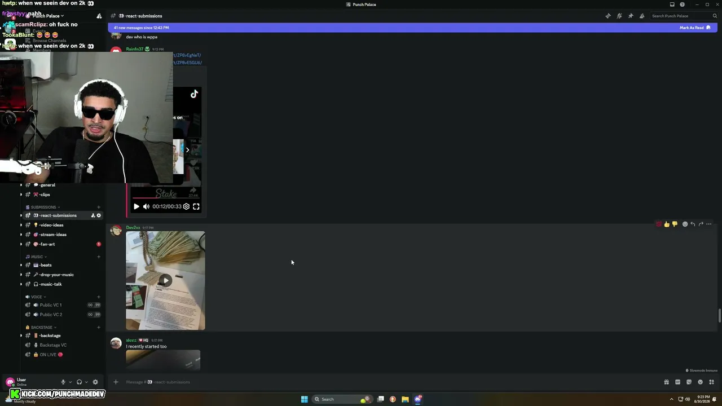React with thumbs up on Dev2xx message

(x=667, y=224)
